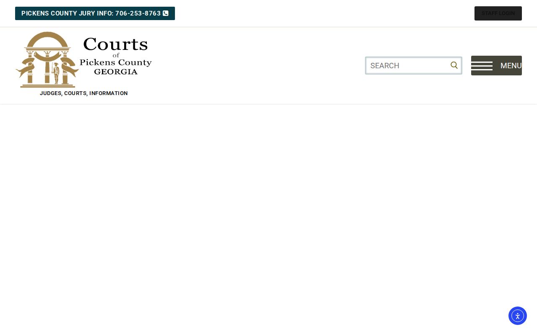Open the hamburger Menu button
This screenshot has width=537, height=335.
pyautogui.click(x=496, y=66)
